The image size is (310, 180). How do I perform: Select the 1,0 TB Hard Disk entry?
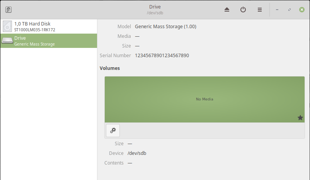coord(49,27)
